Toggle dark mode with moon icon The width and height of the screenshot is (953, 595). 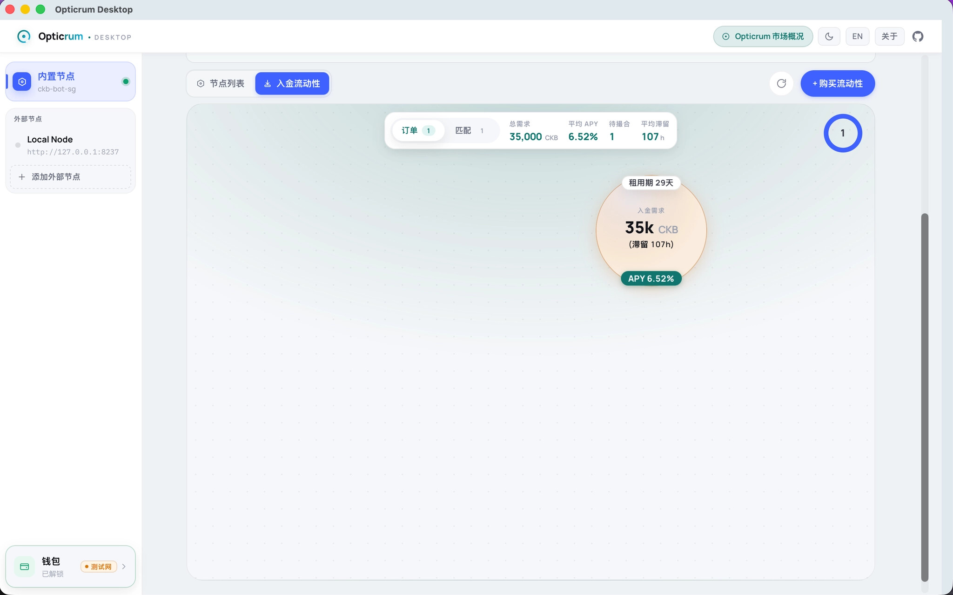[x=829, y=36]
